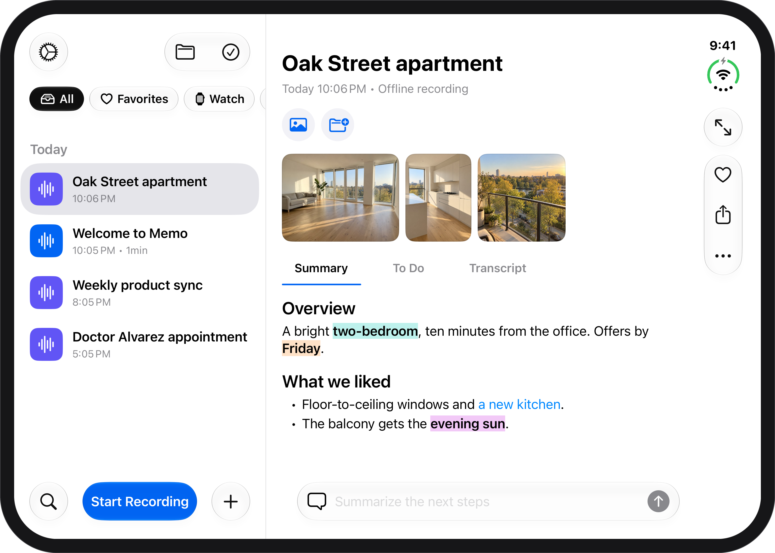775x553 pixels.
Task: Open the kitchen photo thumbnail
Action: click(x=438, y=198)
